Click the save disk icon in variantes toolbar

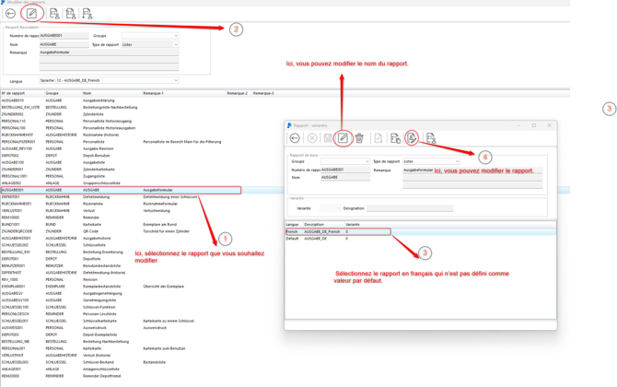328,138
